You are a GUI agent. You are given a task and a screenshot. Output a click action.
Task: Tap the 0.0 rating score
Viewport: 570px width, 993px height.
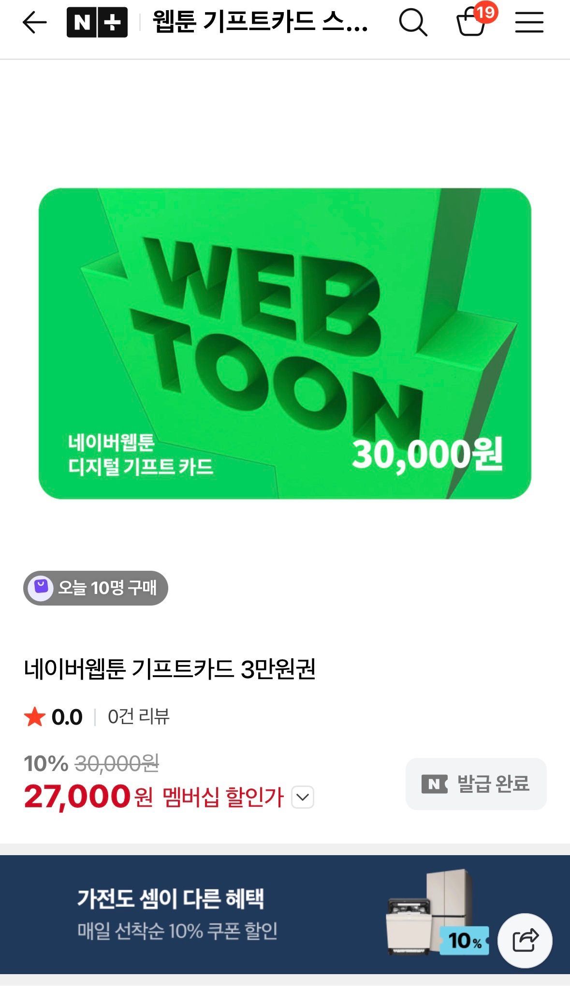click(67, 717)
